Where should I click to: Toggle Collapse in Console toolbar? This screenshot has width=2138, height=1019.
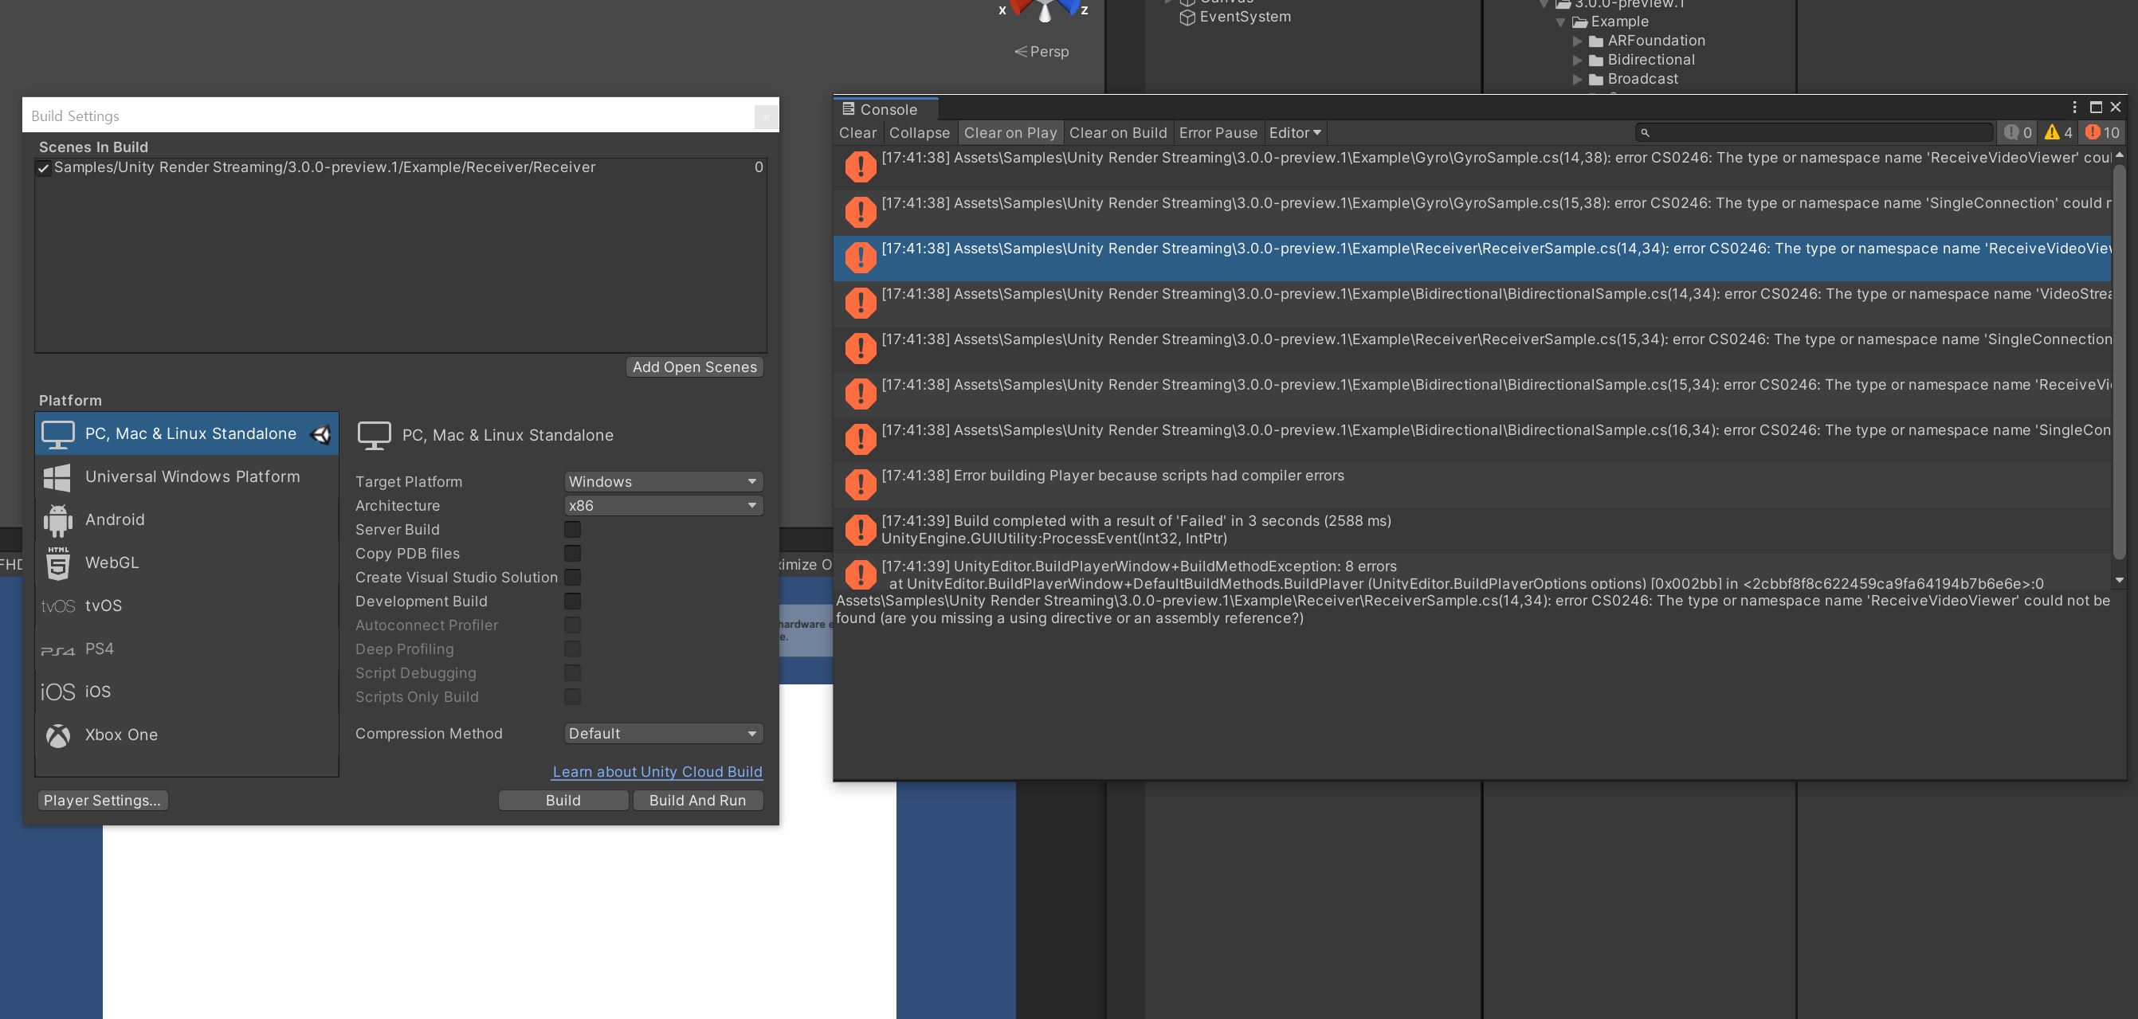(x=919, y=133)
